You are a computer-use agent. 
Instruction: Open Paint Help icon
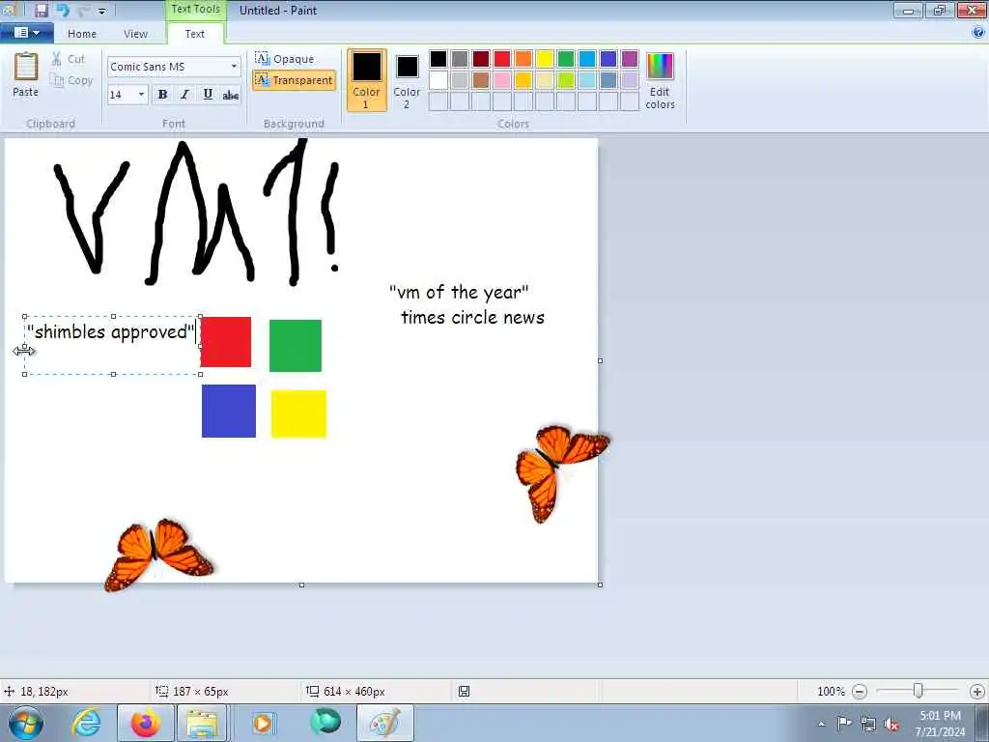[977, 33]
